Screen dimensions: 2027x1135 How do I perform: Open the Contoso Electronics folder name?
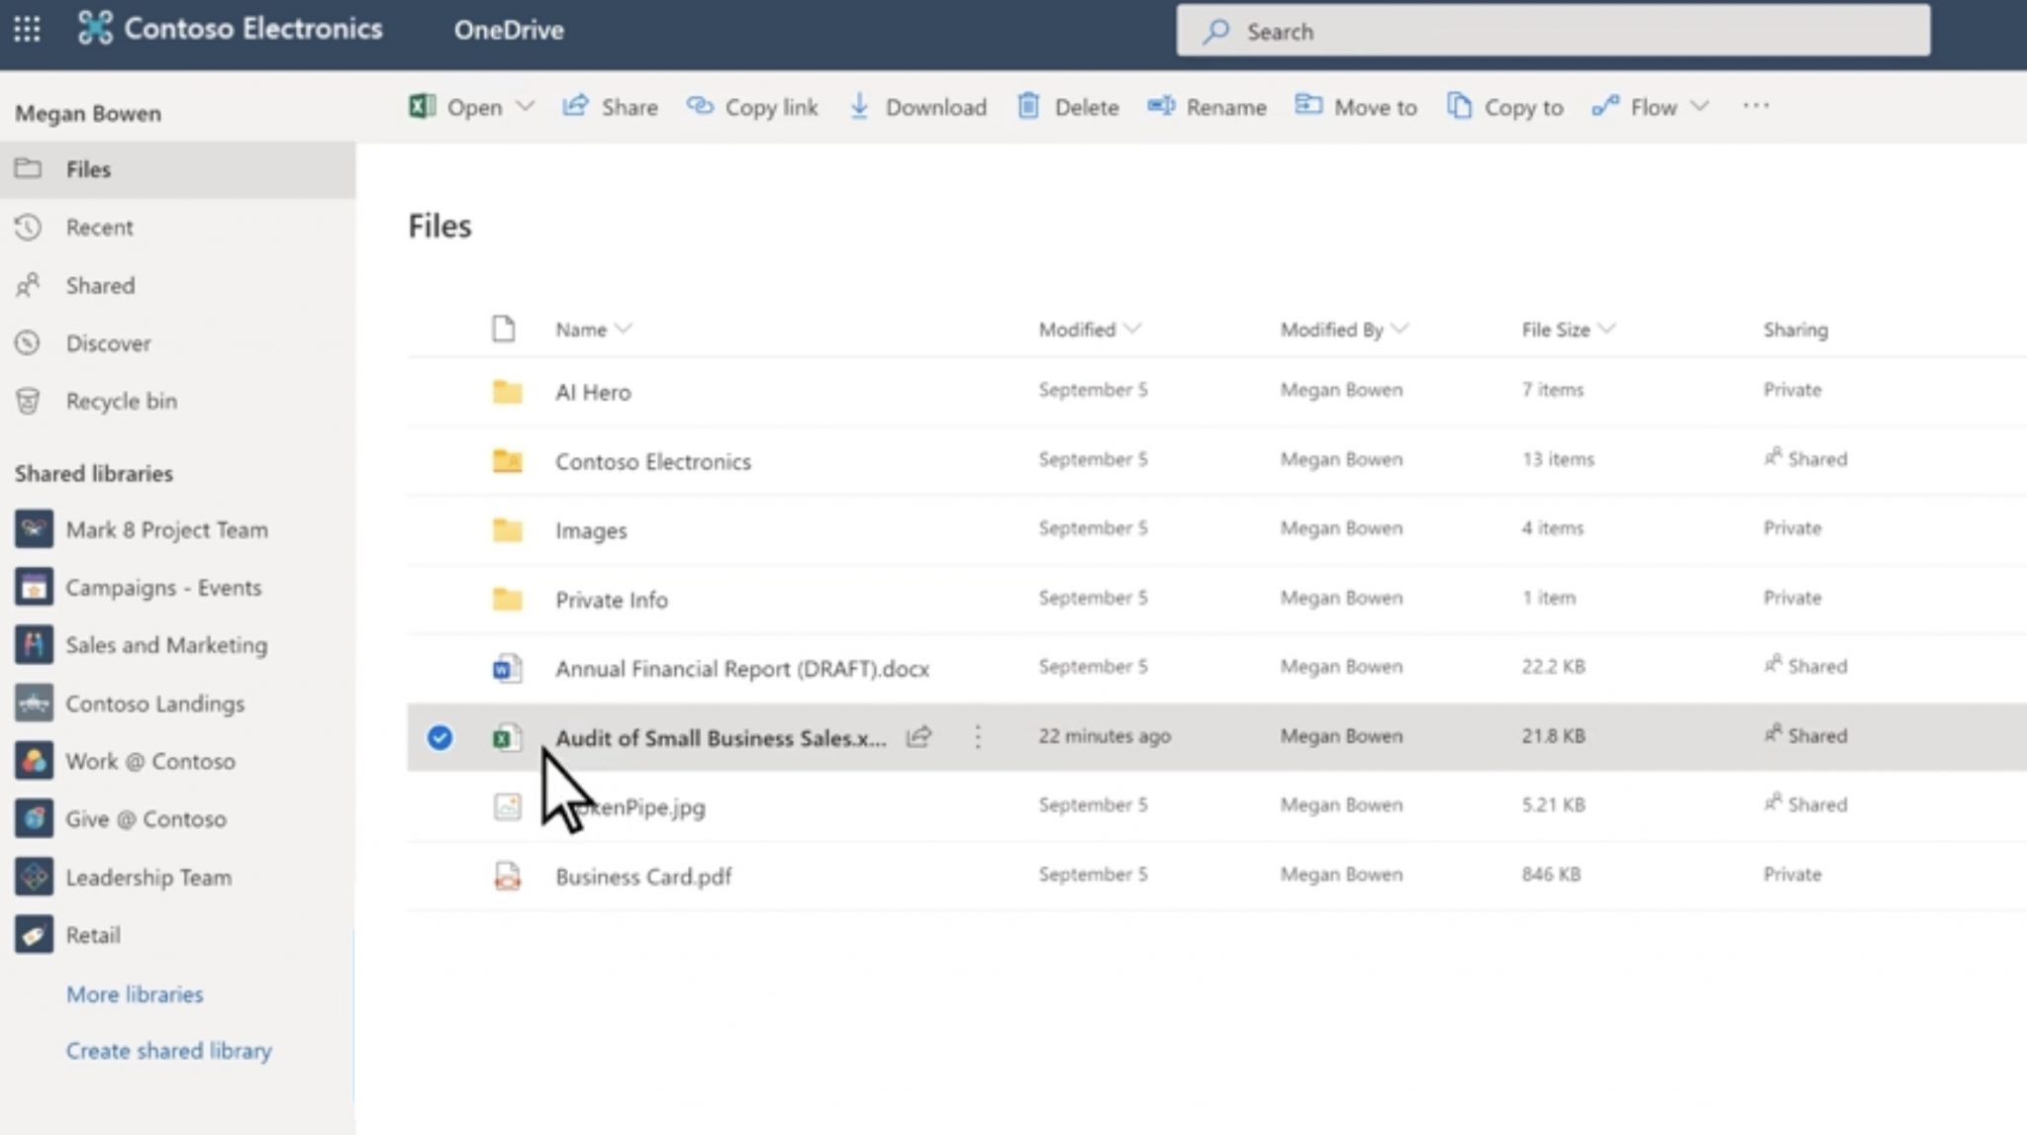click(x=653, y=461)
